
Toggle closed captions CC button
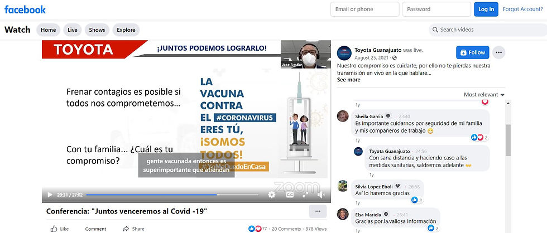[x=290, y=195]
